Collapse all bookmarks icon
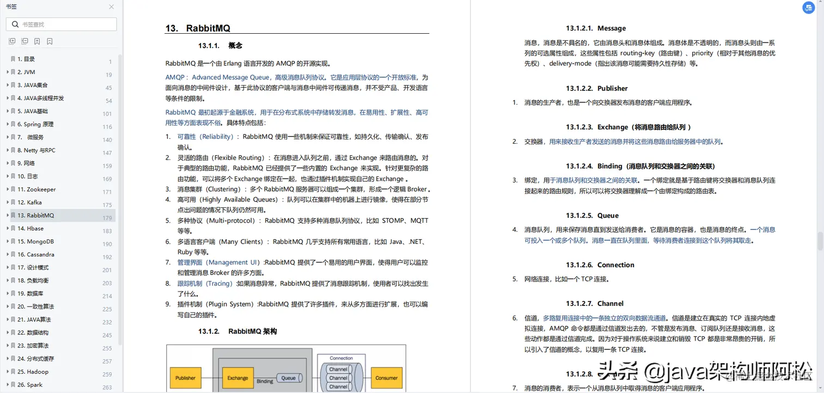The width and height of the screenshot is (824, 393). (x=25, y=41)
